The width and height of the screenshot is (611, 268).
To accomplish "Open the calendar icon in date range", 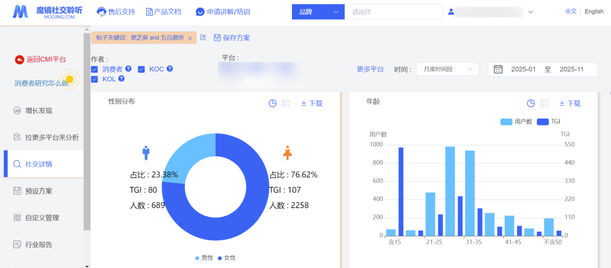I will [x=498, y=69].
